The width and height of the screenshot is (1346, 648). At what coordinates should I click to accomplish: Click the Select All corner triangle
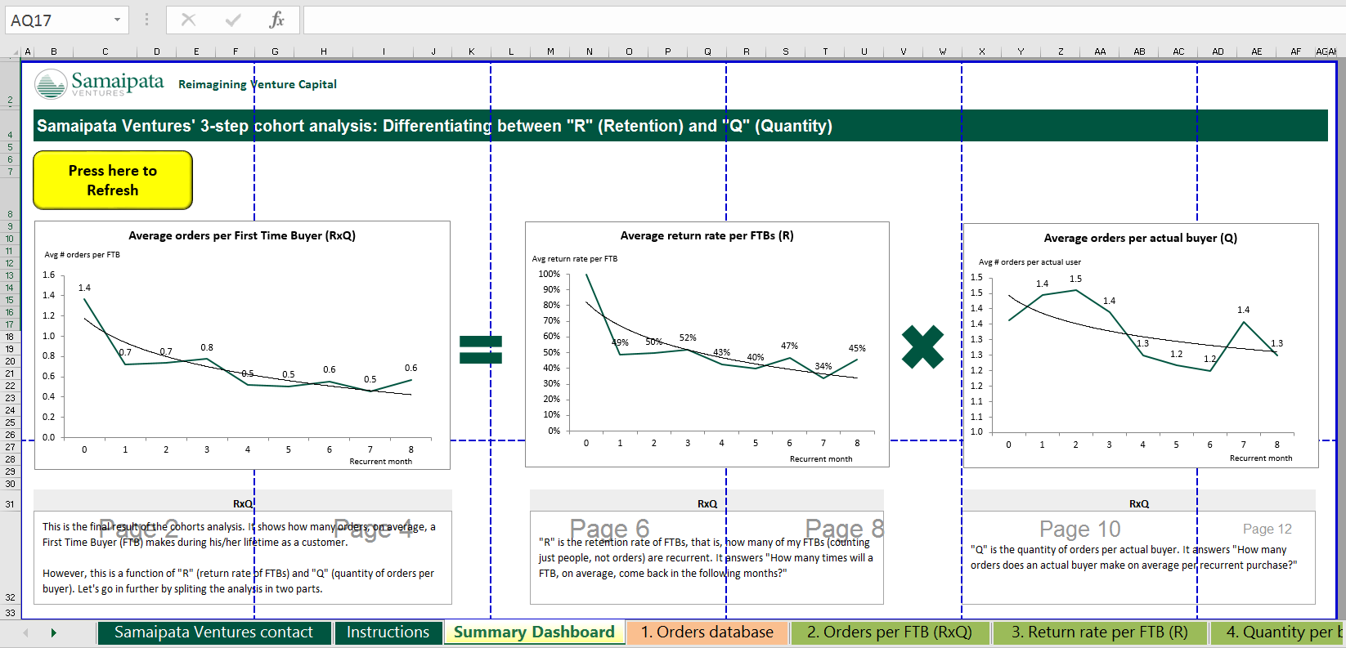coord(11,52)
